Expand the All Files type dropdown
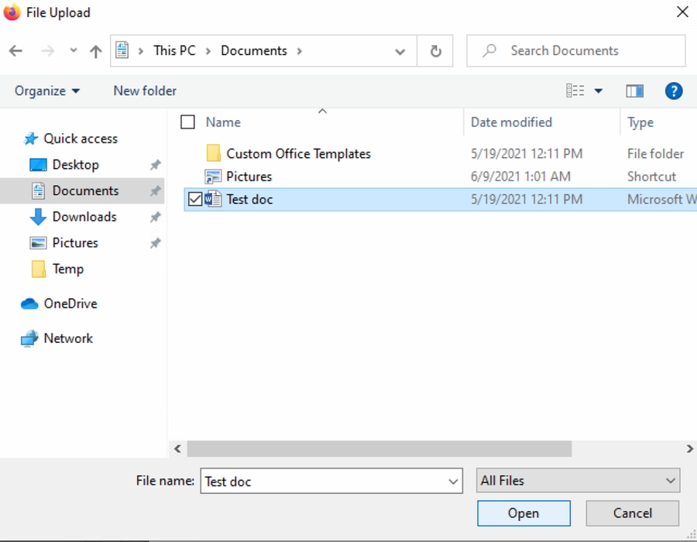This screenshot has width=697, height=542. tap(671, 481)
